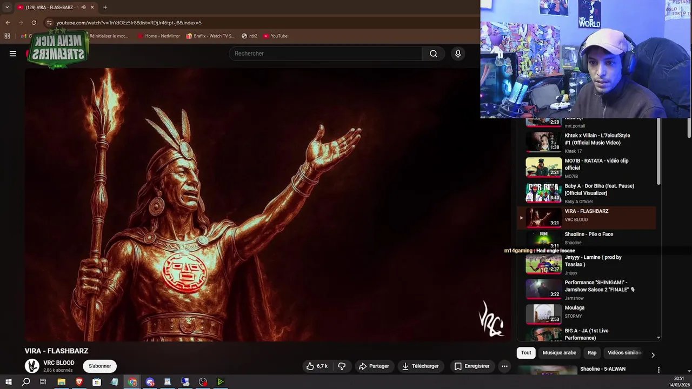Dislike the video with thumbs down
Viewport: 692px width, 389px height.
[342, 366]
